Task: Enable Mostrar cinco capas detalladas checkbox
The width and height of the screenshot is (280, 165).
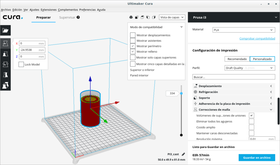Action: (x=133, y=64)
